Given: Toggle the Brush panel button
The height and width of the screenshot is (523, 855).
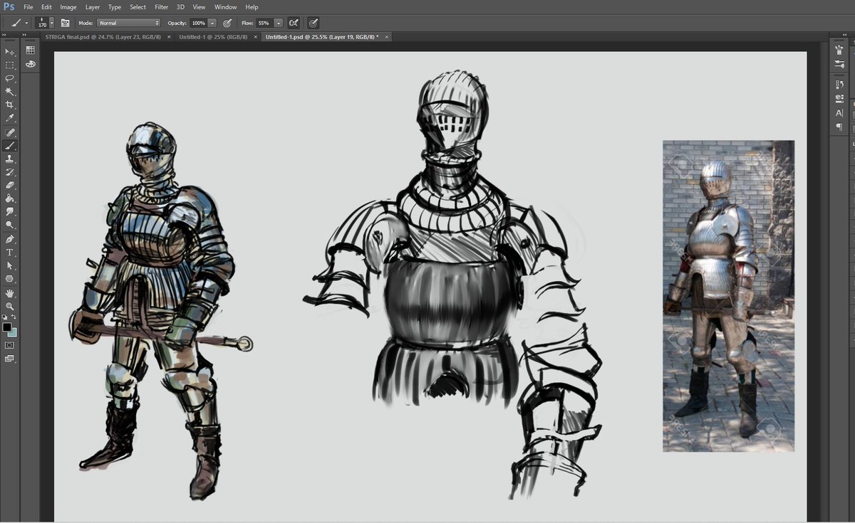Looking at the screenshot, I should [65, 23].
